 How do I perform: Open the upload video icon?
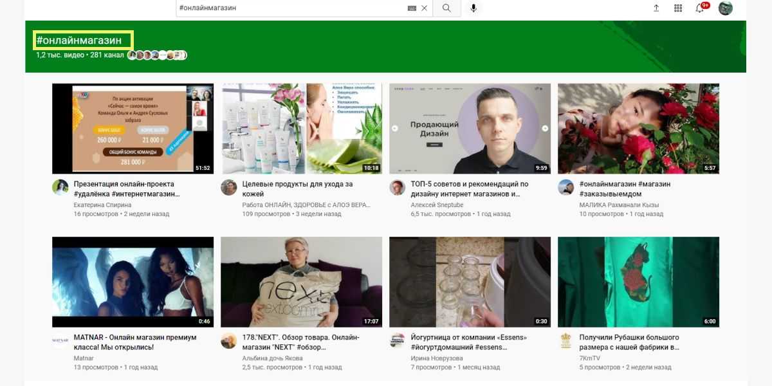pos(656,8)
